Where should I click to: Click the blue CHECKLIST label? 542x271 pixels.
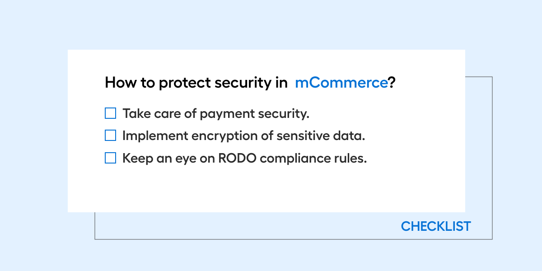(436, 226)
